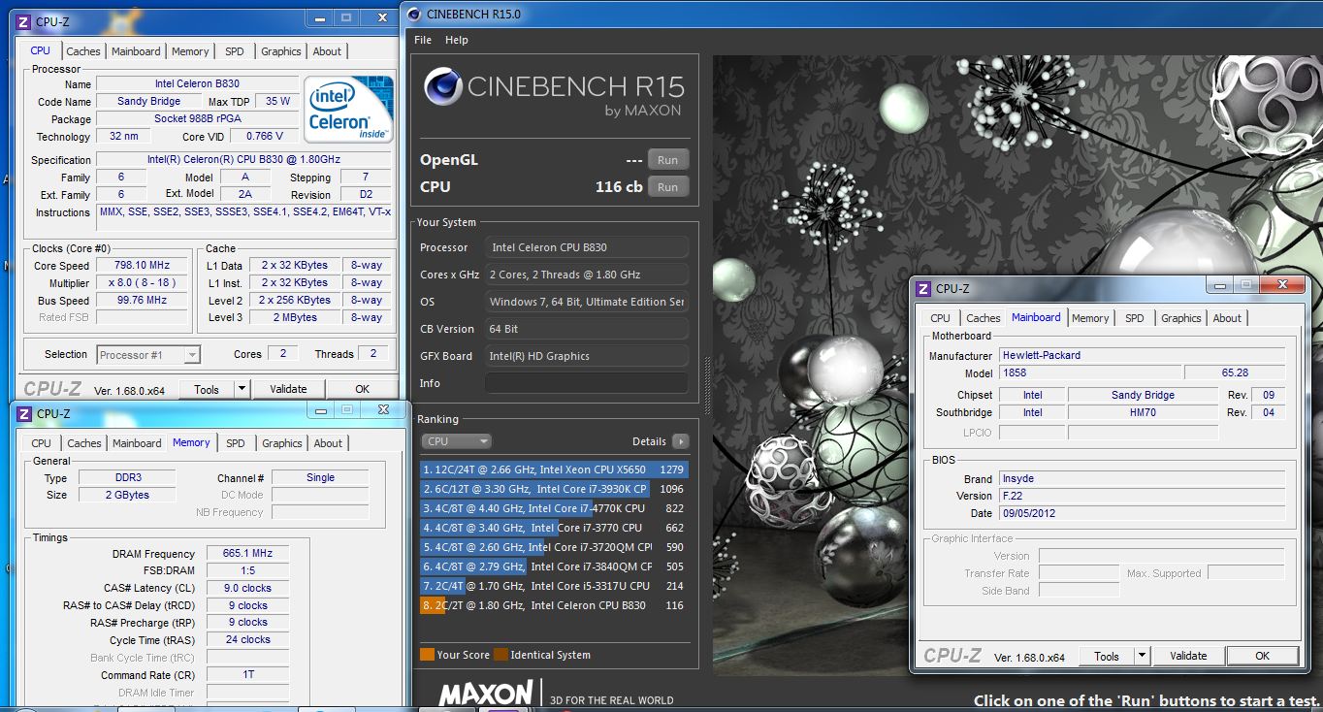Run the CPU benchmark

(x=667, y=187)
